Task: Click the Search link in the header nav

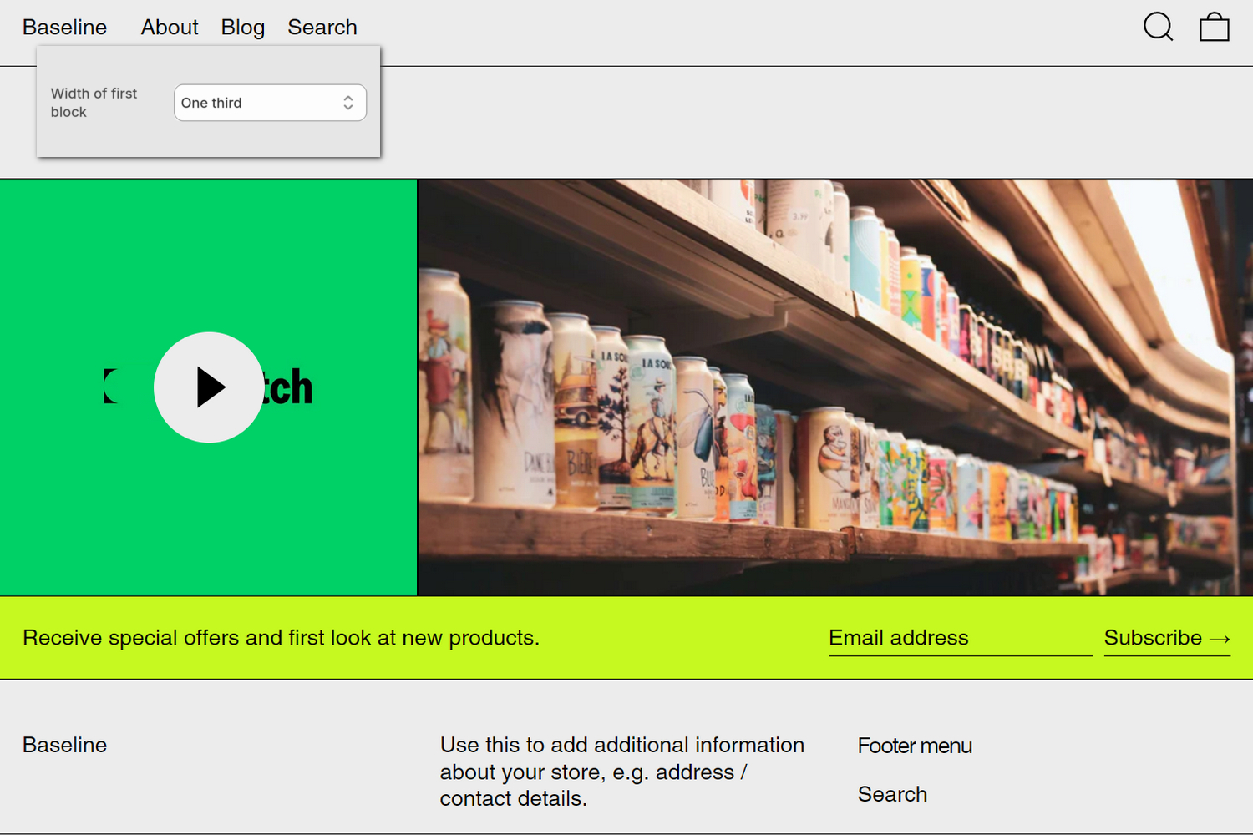Action: click(x=322, y=26)
